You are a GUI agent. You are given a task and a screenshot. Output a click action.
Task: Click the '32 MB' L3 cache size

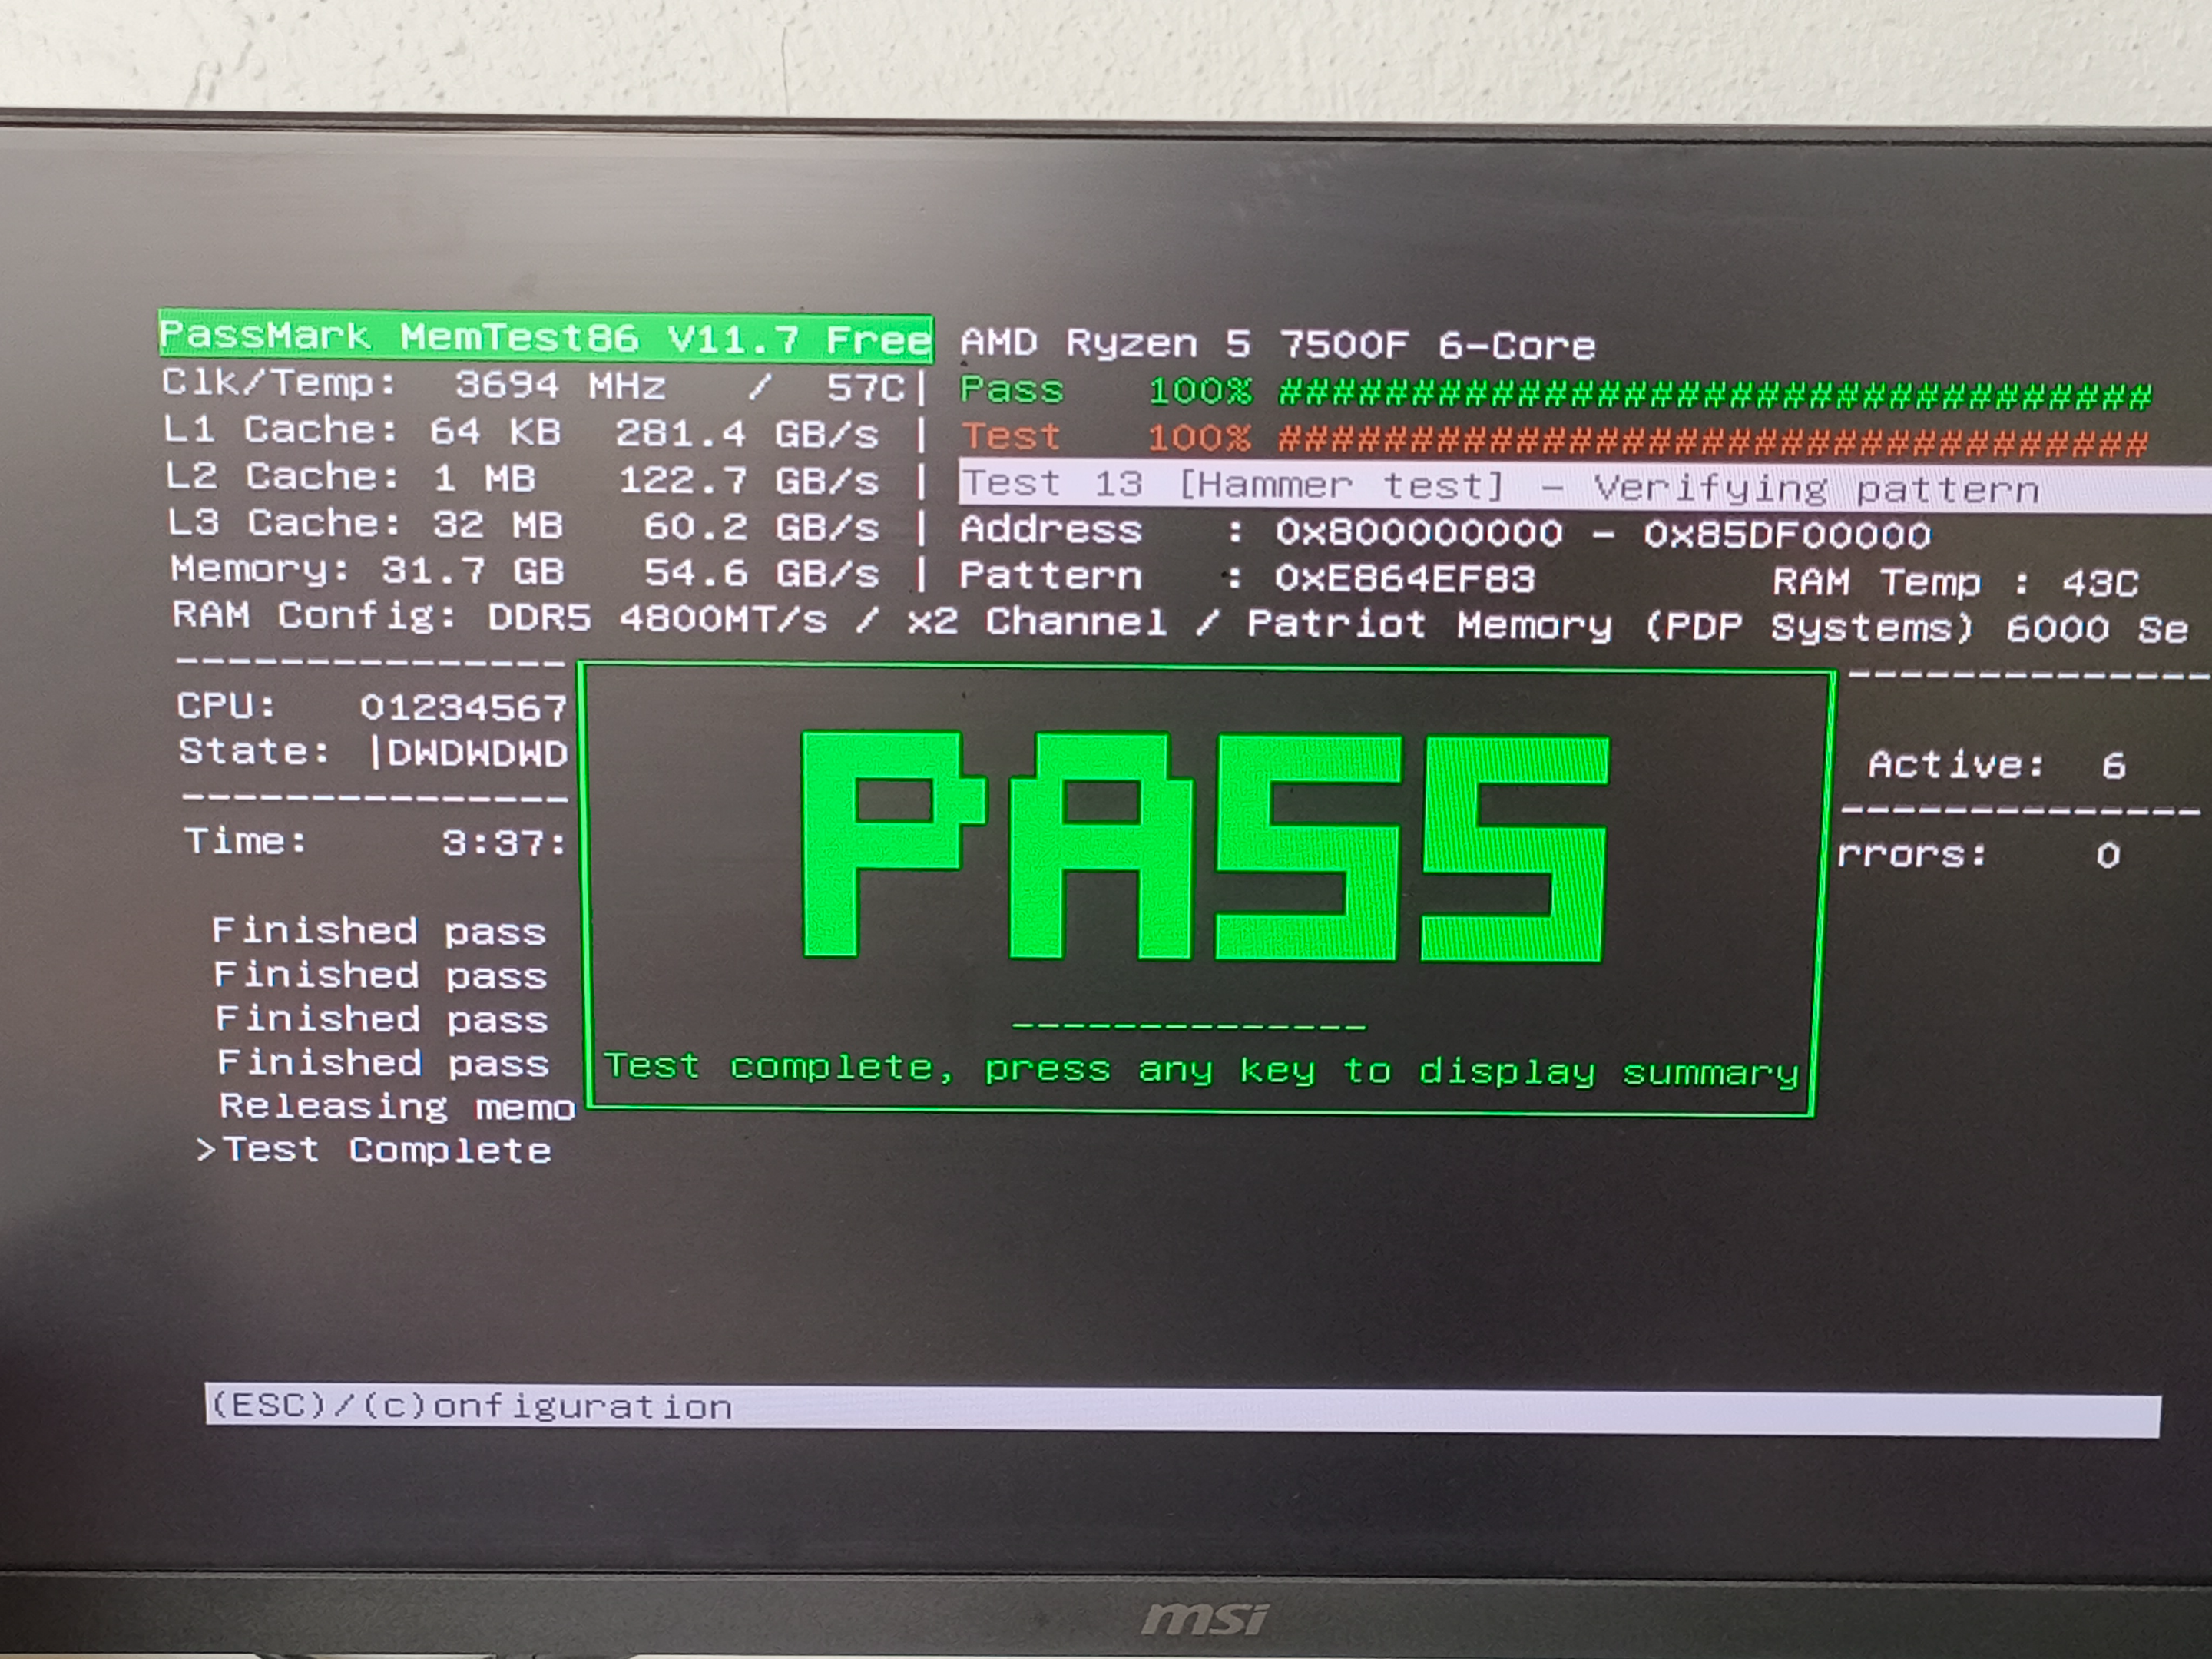498,525
